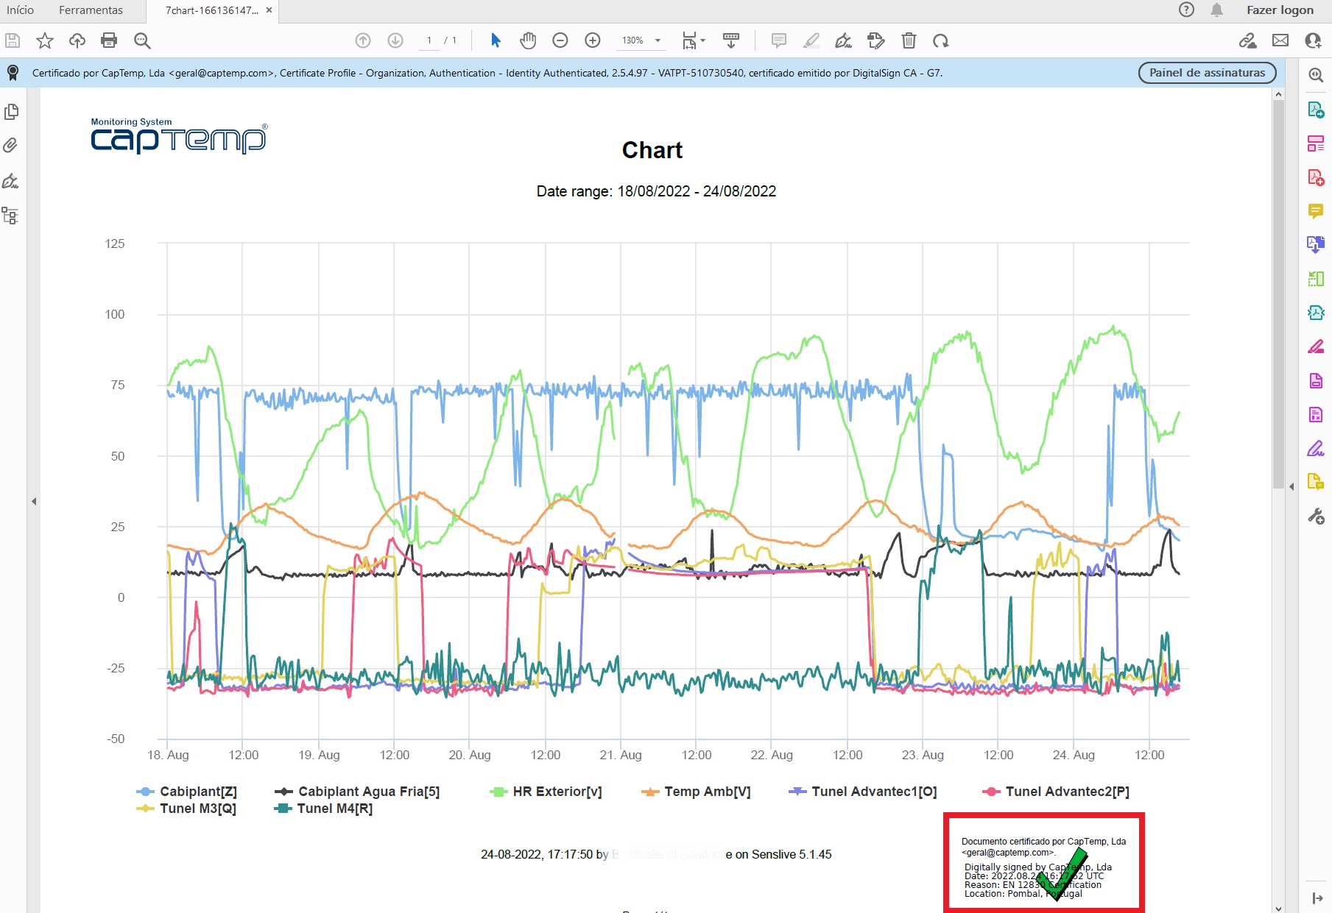Click the print icon in toolbar
Image resolution: width=1332 pixels, height=913 pixels.
109,40
